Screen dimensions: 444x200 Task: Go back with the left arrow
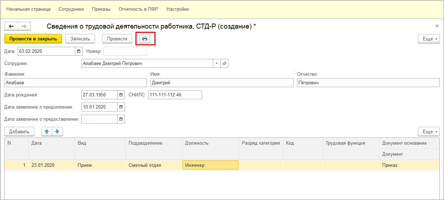(11, 26)
